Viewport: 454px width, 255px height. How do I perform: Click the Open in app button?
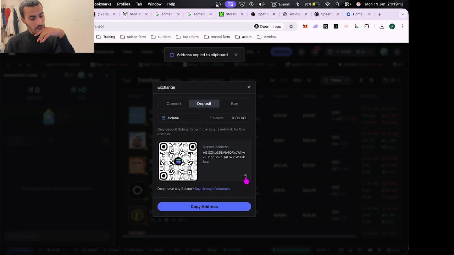[x=268, y=26]
